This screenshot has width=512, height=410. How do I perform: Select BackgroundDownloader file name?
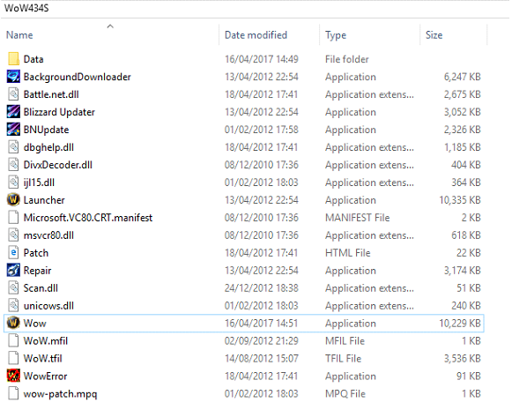77,77
